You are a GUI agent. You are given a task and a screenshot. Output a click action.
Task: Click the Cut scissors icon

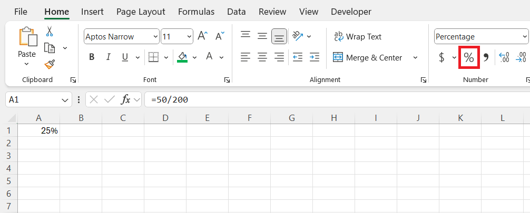(x=50, y=32)
